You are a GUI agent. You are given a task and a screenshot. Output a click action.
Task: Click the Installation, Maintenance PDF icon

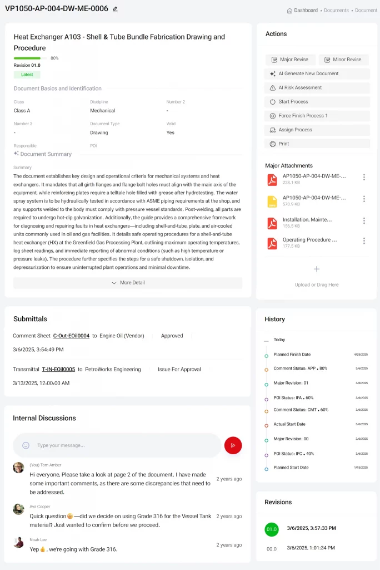click(x=272, y=223)
